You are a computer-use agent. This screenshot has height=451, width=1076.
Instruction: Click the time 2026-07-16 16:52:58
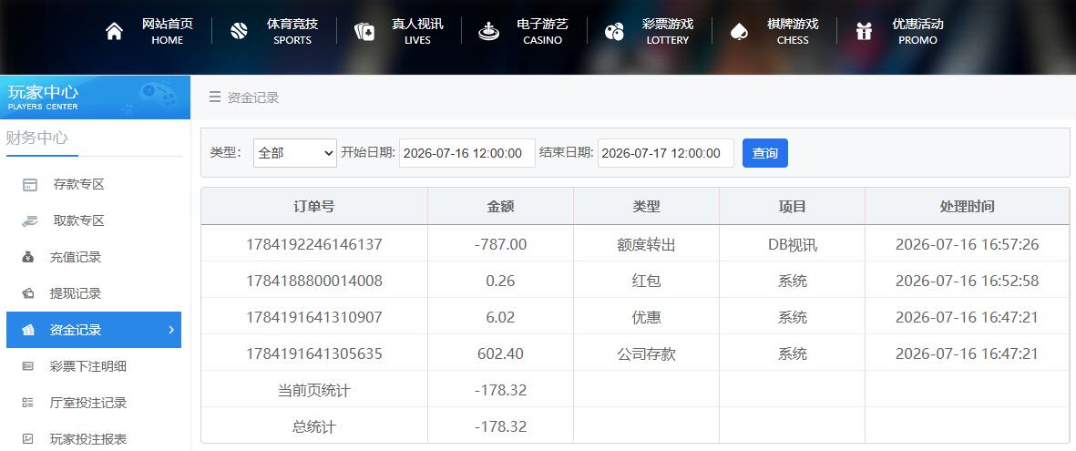(967, 281)
